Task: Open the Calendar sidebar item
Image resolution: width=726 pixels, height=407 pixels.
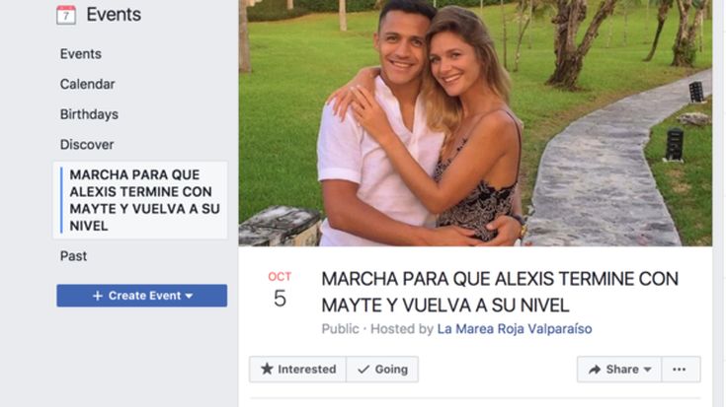Action: 88,84
